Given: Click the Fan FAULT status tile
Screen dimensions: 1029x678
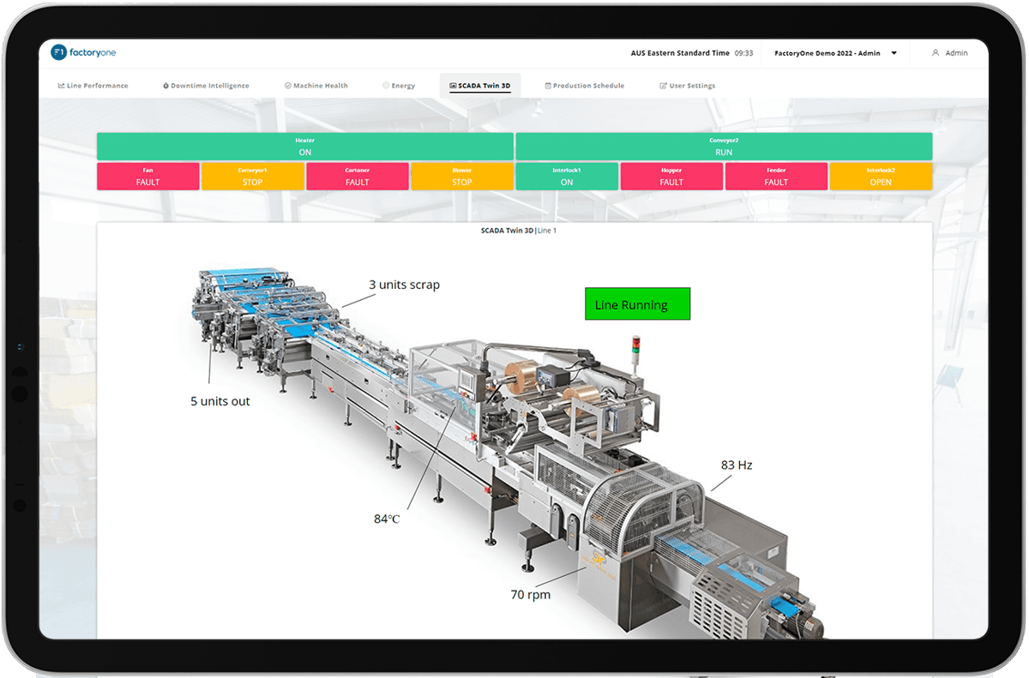Looking at the screenshot, I should [148, 177].
